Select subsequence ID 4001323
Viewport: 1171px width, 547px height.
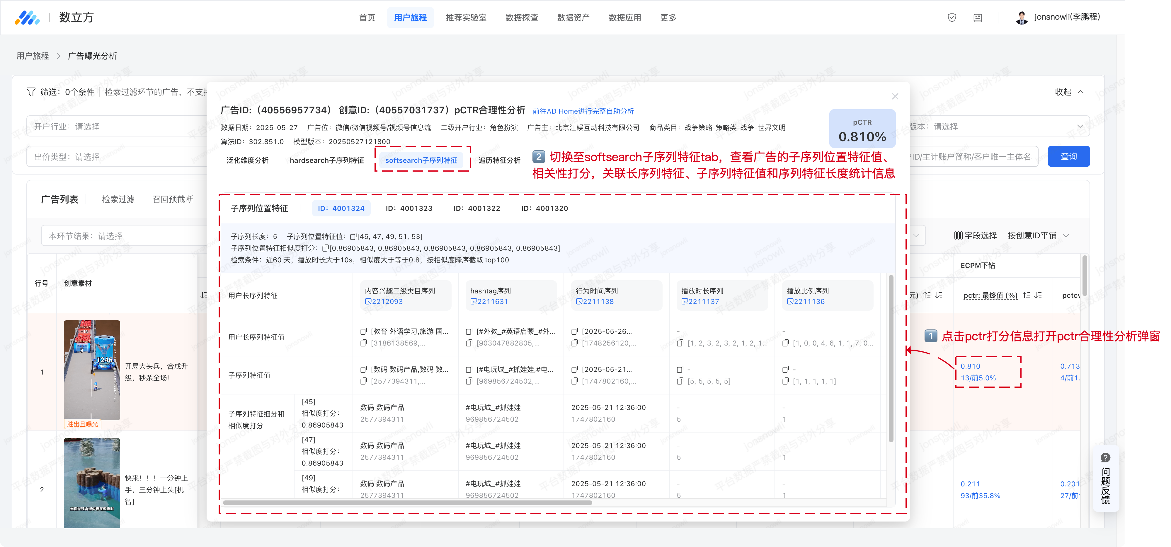pyautogui.click(x=409, y=208)
